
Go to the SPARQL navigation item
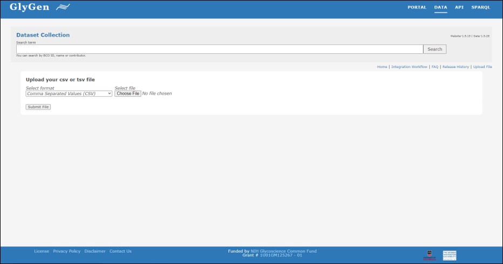(480, 8)
